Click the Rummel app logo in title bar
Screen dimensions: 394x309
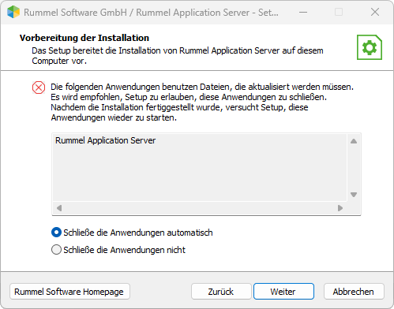13,12
